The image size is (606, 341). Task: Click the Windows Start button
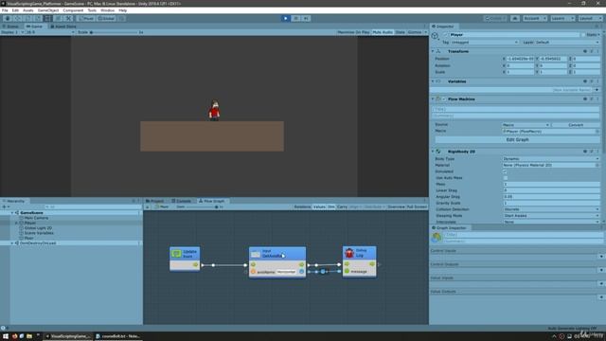click(x=6, y=336)
